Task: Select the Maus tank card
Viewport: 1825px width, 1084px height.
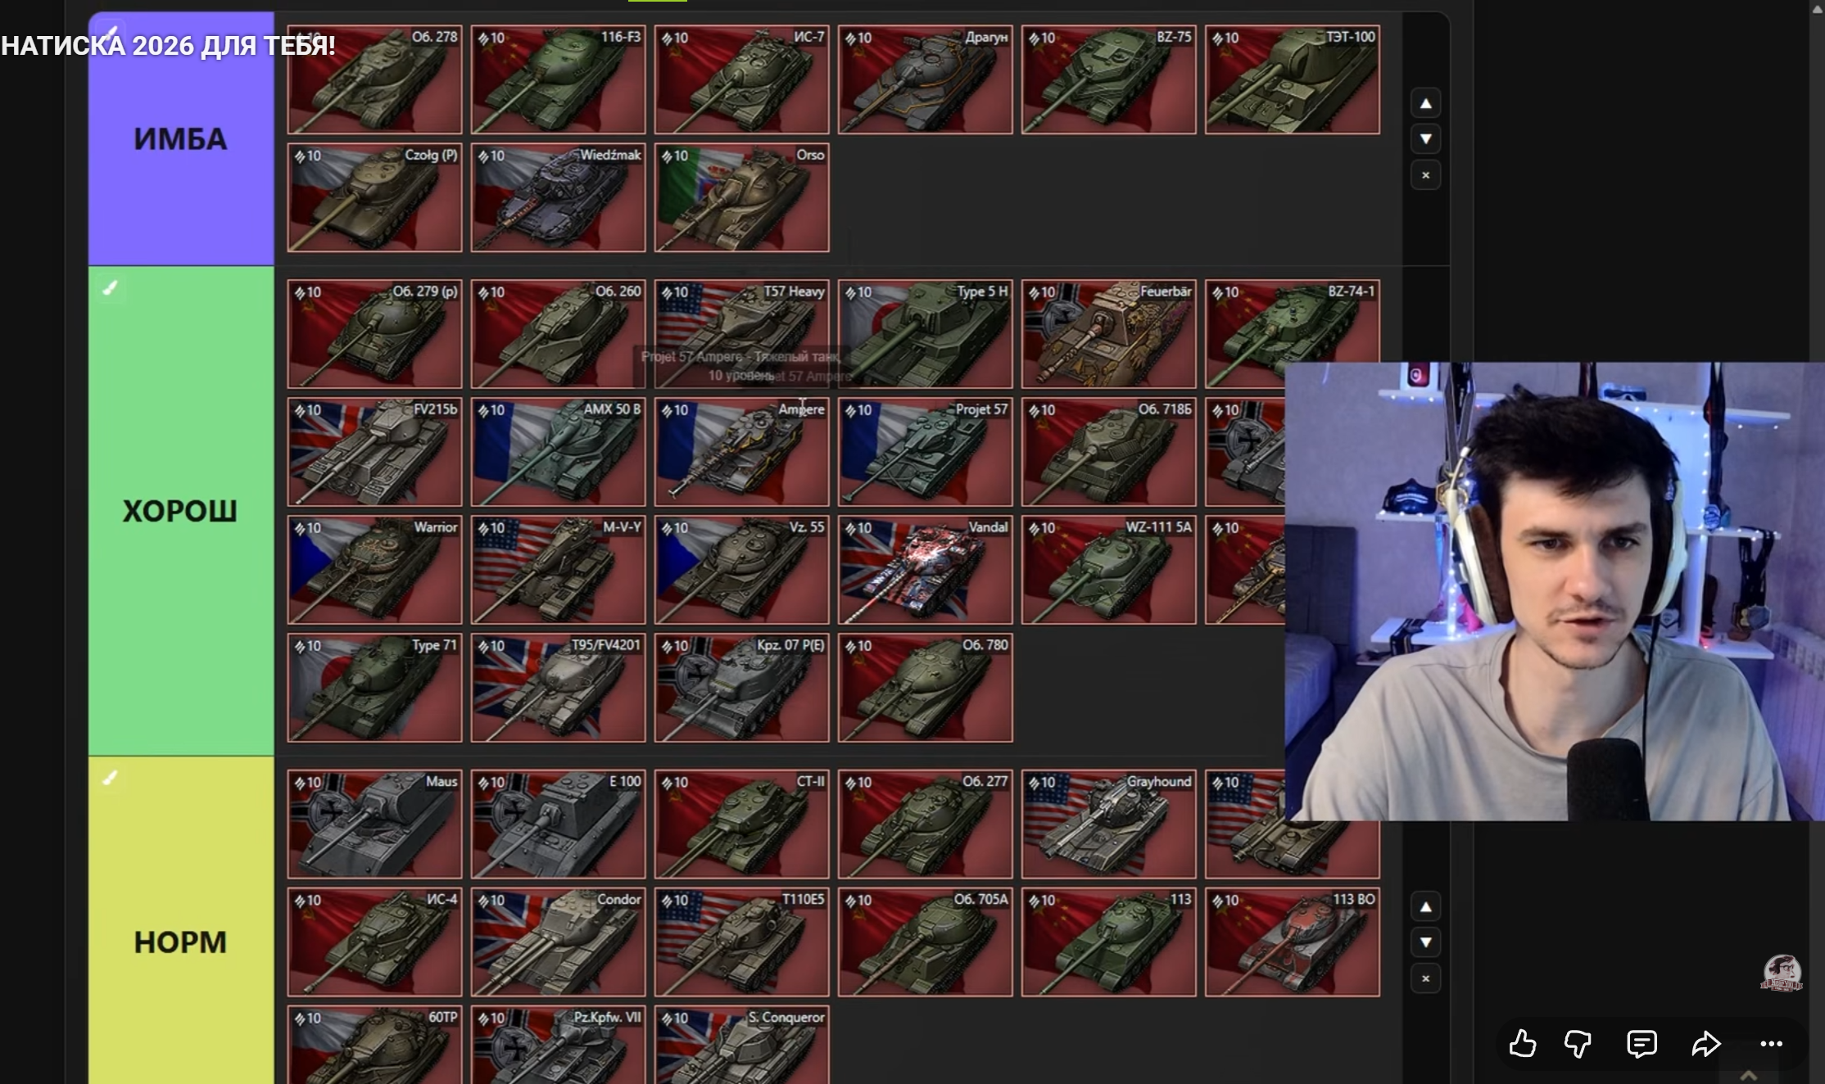Action: (374, 824)
